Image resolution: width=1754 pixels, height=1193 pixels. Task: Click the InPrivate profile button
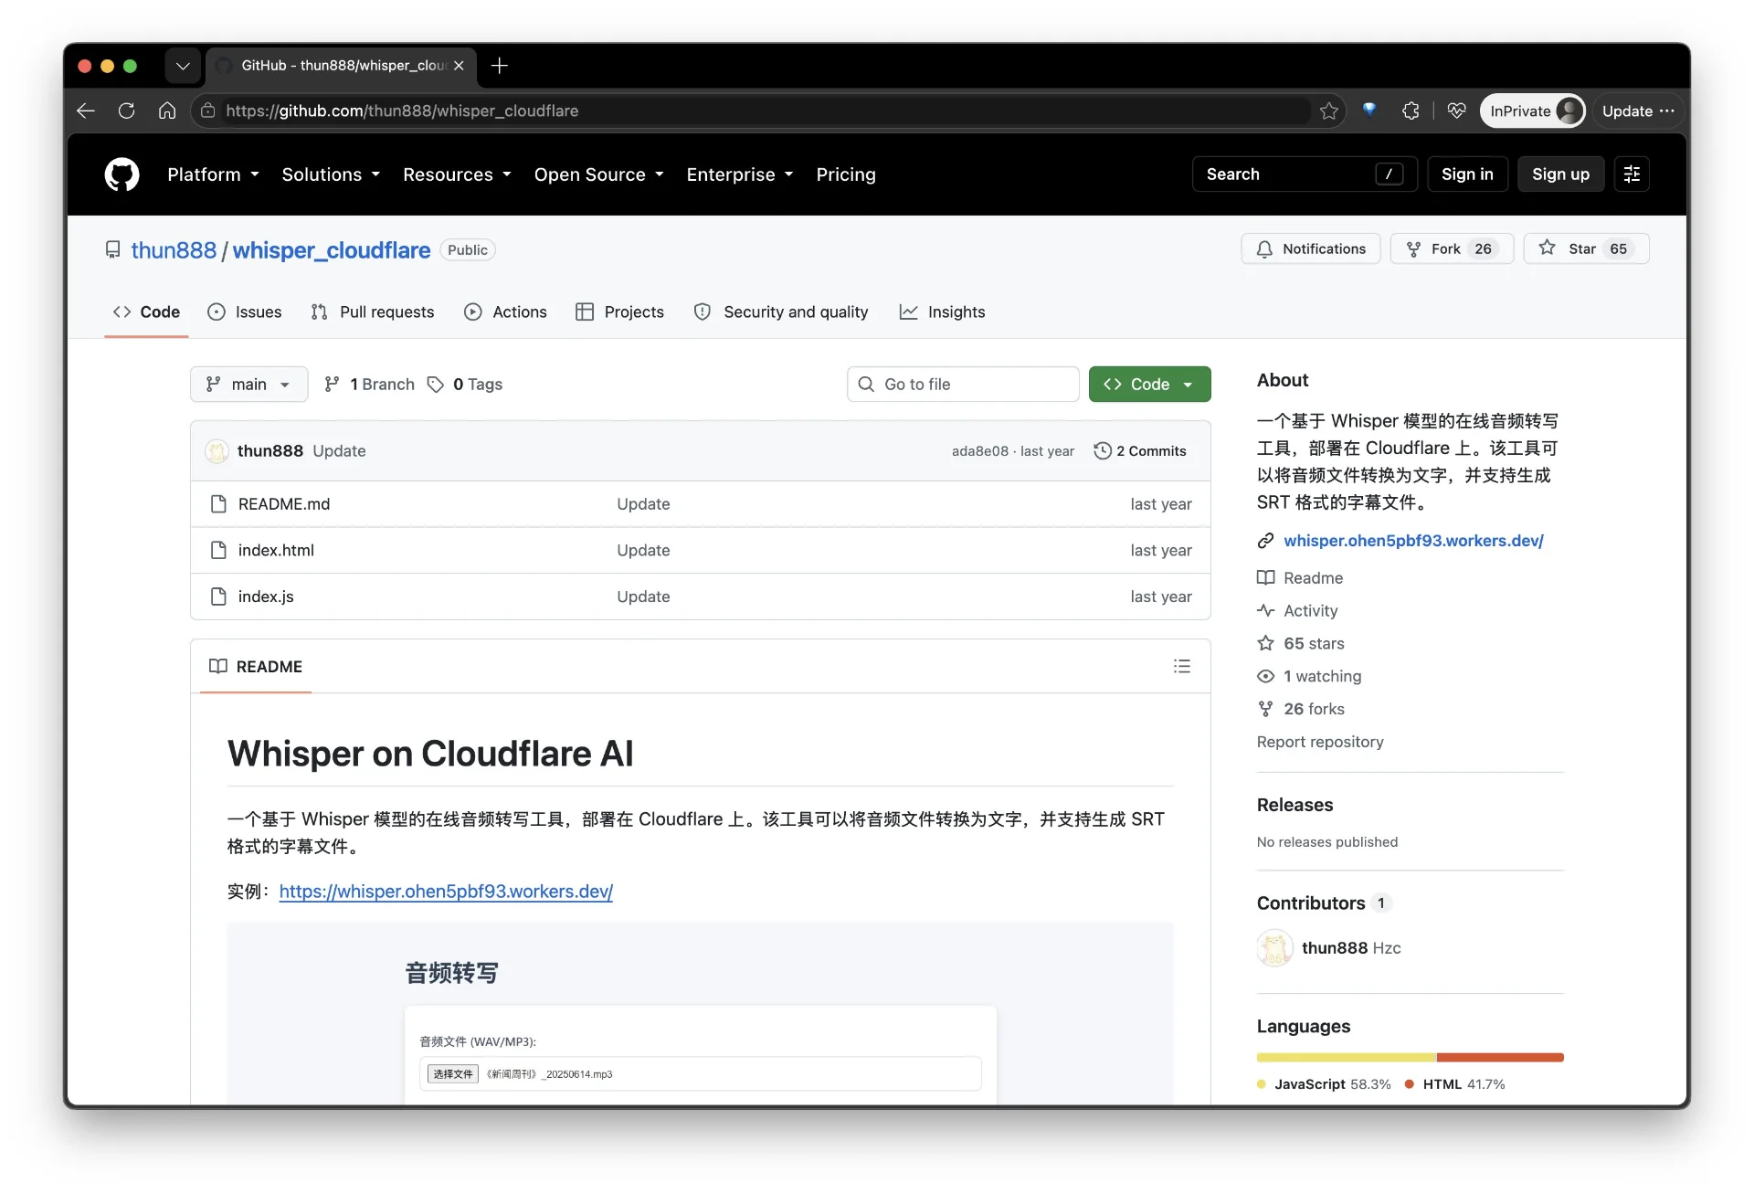pyautogui.click(x=1532, y=111)
